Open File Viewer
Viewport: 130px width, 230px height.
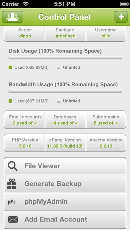65,166
